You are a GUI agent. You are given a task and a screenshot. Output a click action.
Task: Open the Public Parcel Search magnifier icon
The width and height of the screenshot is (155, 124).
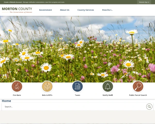point(138,87)
